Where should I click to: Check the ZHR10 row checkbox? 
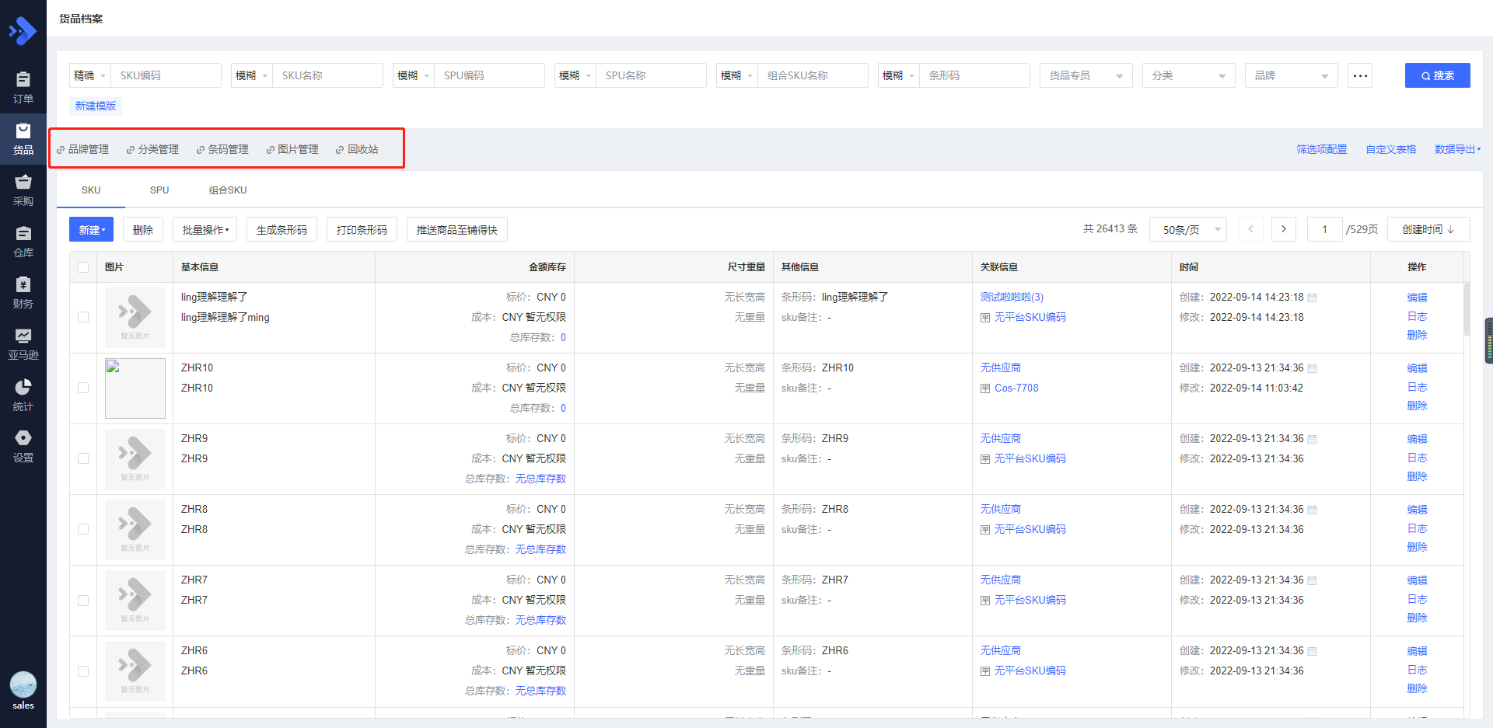click(x=83, y=388)
